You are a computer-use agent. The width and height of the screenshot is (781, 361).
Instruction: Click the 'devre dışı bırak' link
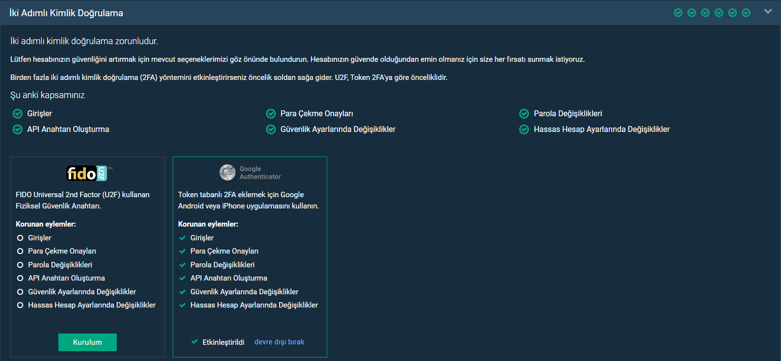click(x=279, y=342)
